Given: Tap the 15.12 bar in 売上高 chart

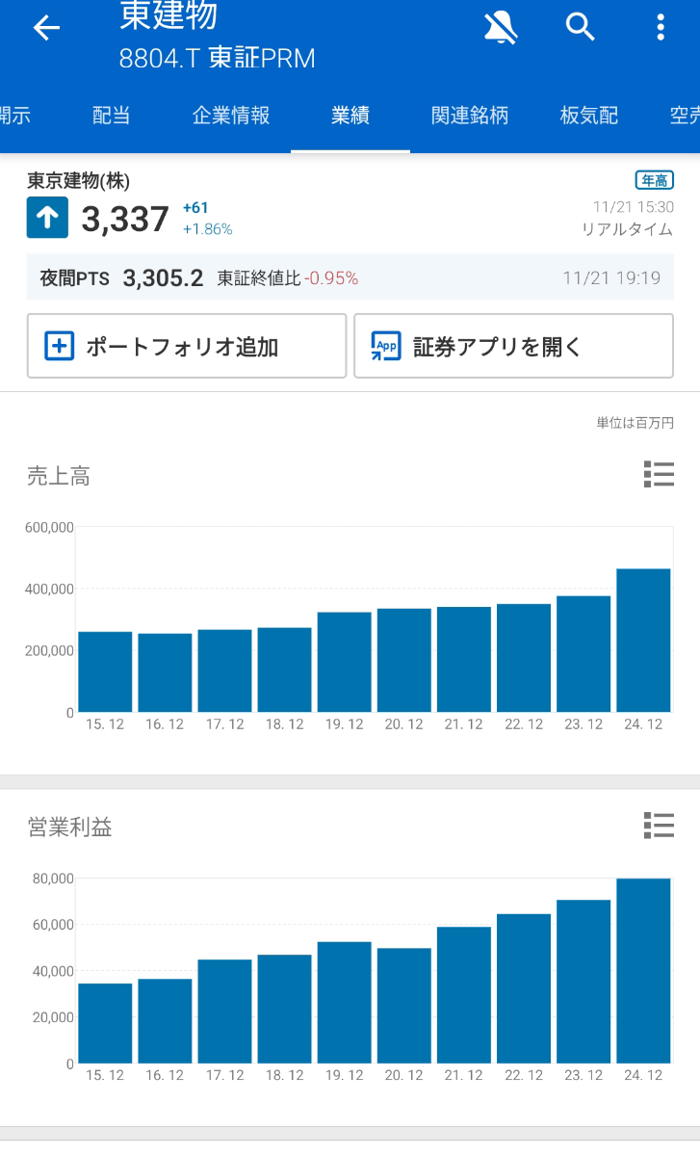Looking at the screenshot, I should (x=105, y=671).
